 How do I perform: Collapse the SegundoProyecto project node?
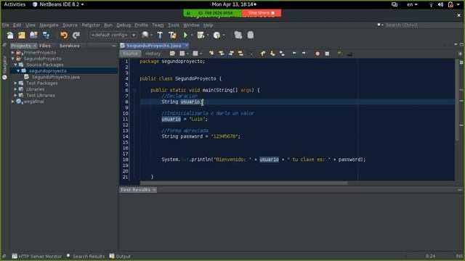(x=13, y=59)
